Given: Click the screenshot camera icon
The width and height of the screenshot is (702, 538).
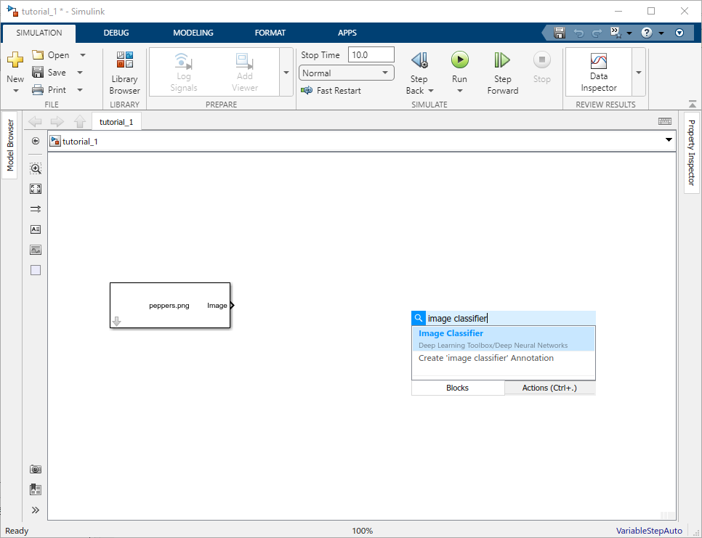Looking at the screenshot, I should click(x=36, y=470).
